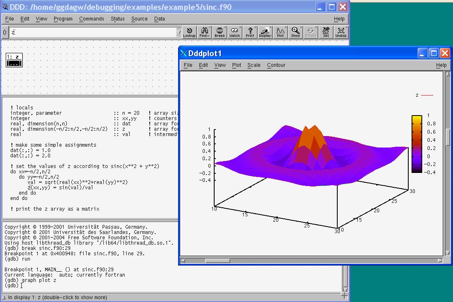
Task: Open the Commands menu in DDD
Action: tap(92, 19)
